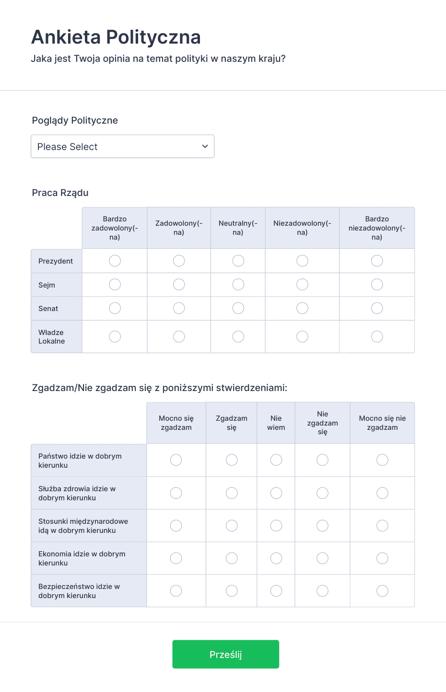
Task: Select Bardzo niezadowolony for Prezydent
Action: (377, 261)
